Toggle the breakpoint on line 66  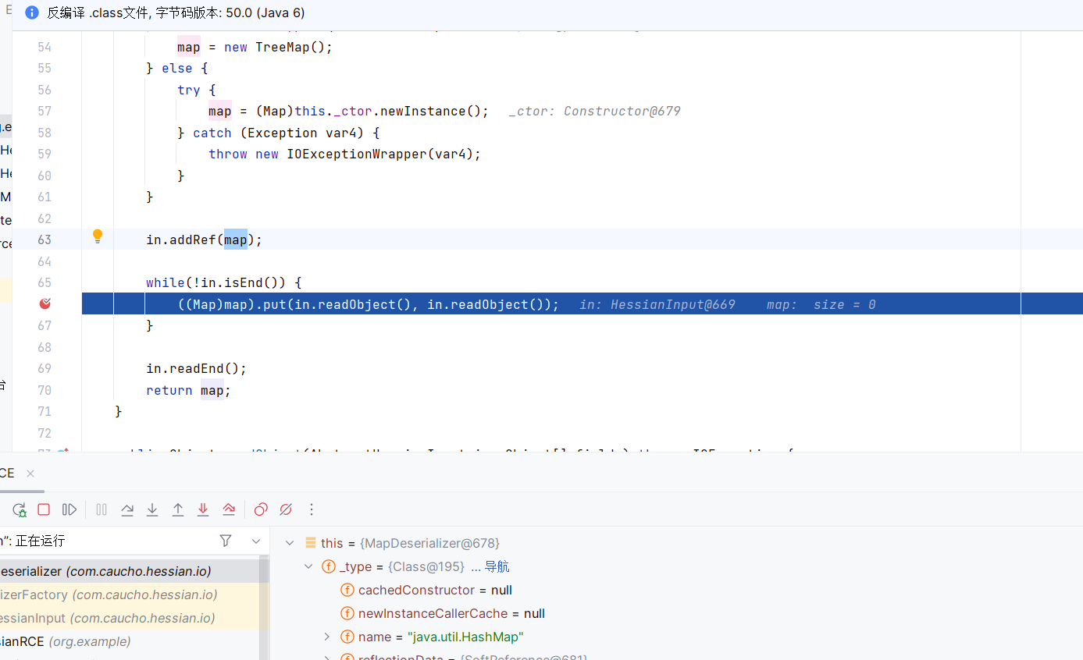45,303
